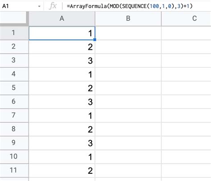Select row 5 header
Screen dimensions: 211x181
click(x=14, y=88)
